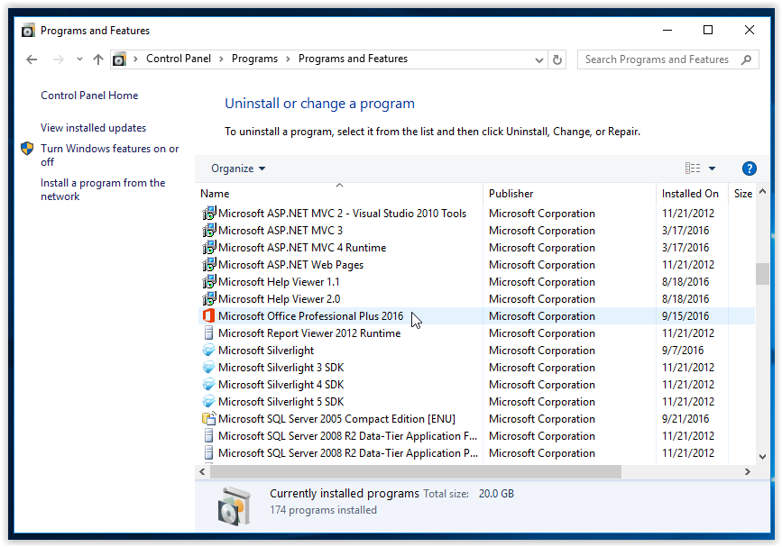Image resolution: width=782 pixels, height=547 pixels.
Task: Select Microsoft SQL Server 2005 Compact Edition [ENU]
Action: 336,418
